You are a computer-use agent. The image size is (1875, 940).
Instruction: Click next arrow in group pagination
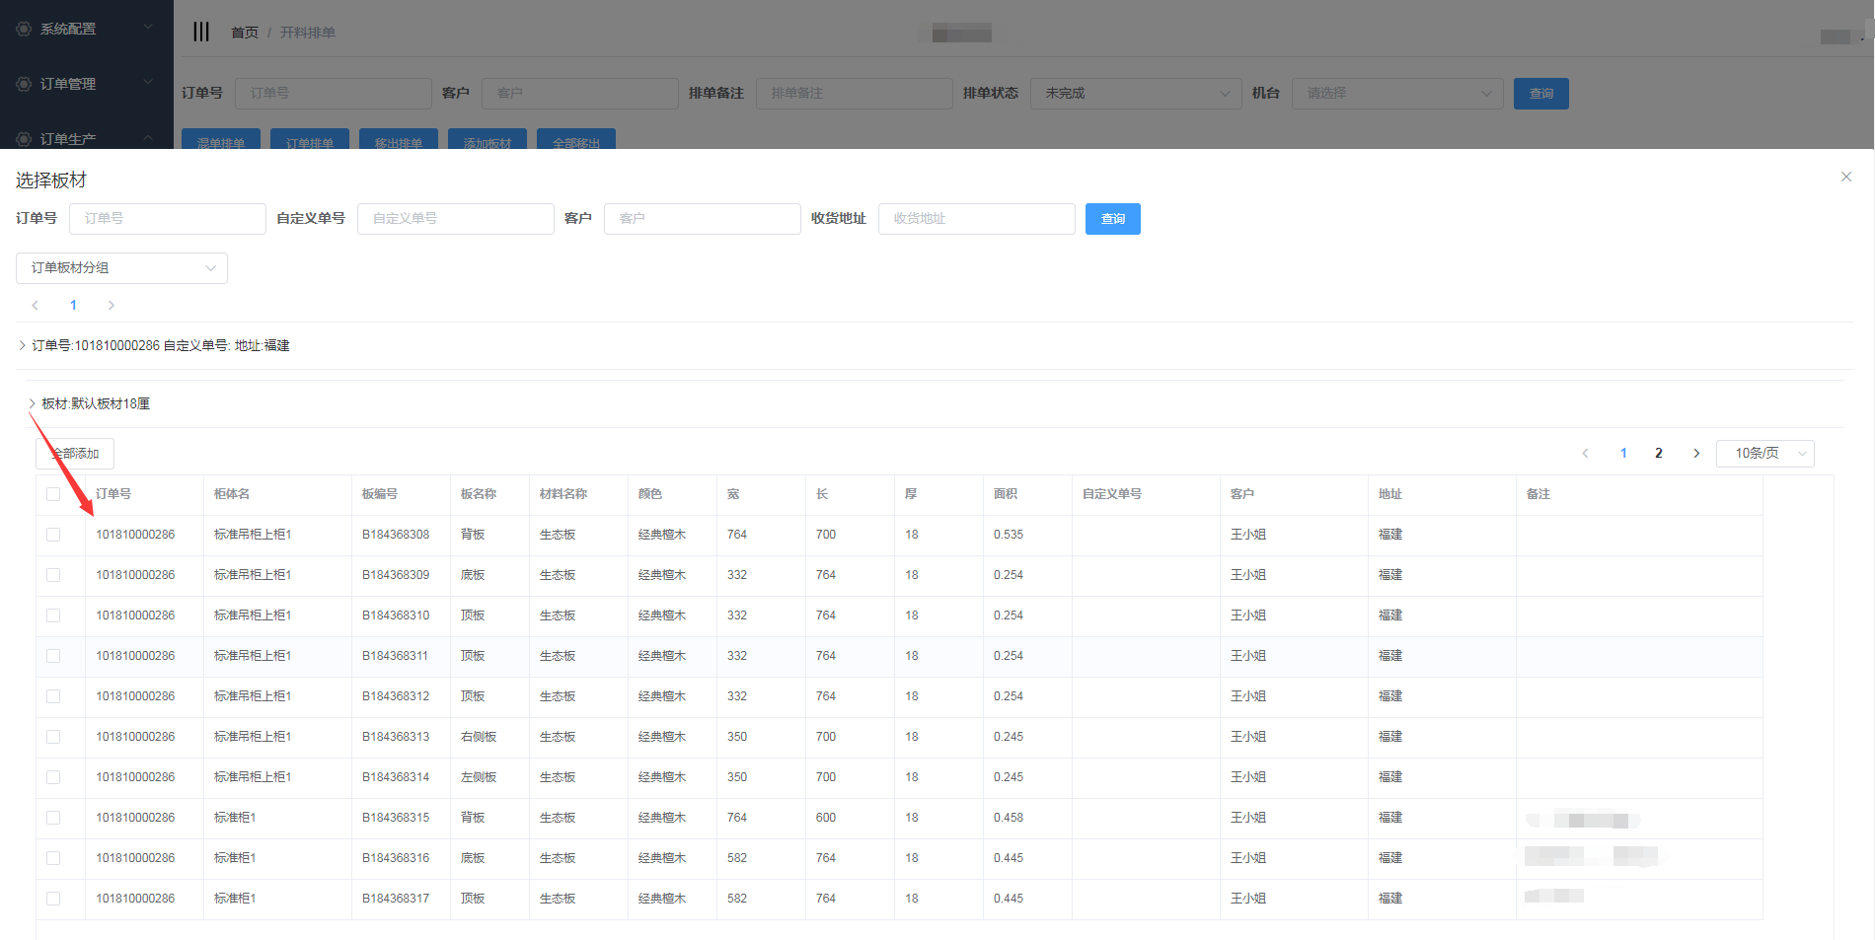[112, 305]
